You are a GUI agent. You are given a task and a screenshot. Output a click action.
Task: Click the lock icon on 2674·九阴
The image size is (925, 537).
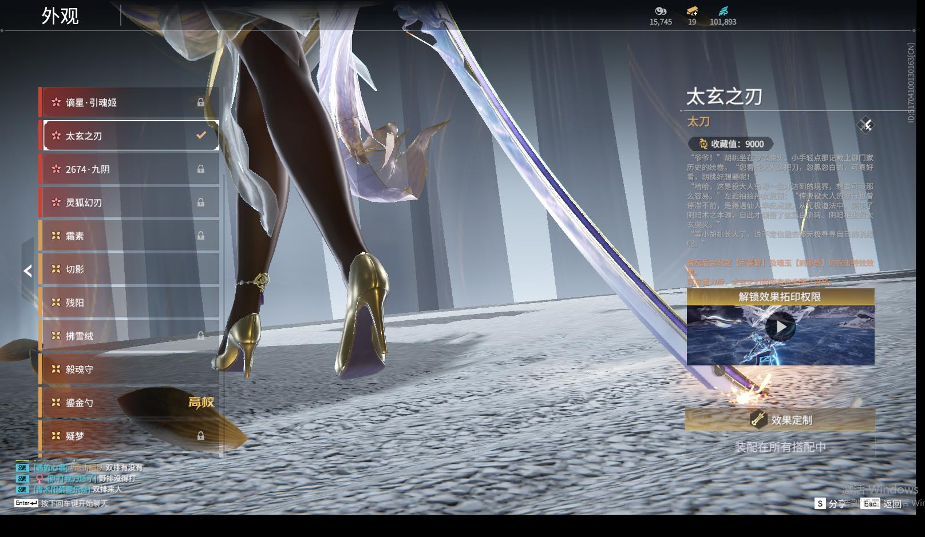point(201,169)
